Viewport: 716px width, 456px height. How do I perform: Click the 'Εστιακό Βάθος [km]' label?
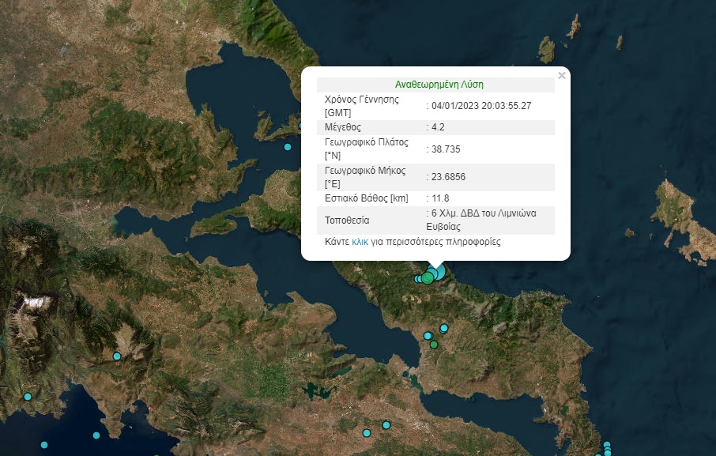coord(366,198)
